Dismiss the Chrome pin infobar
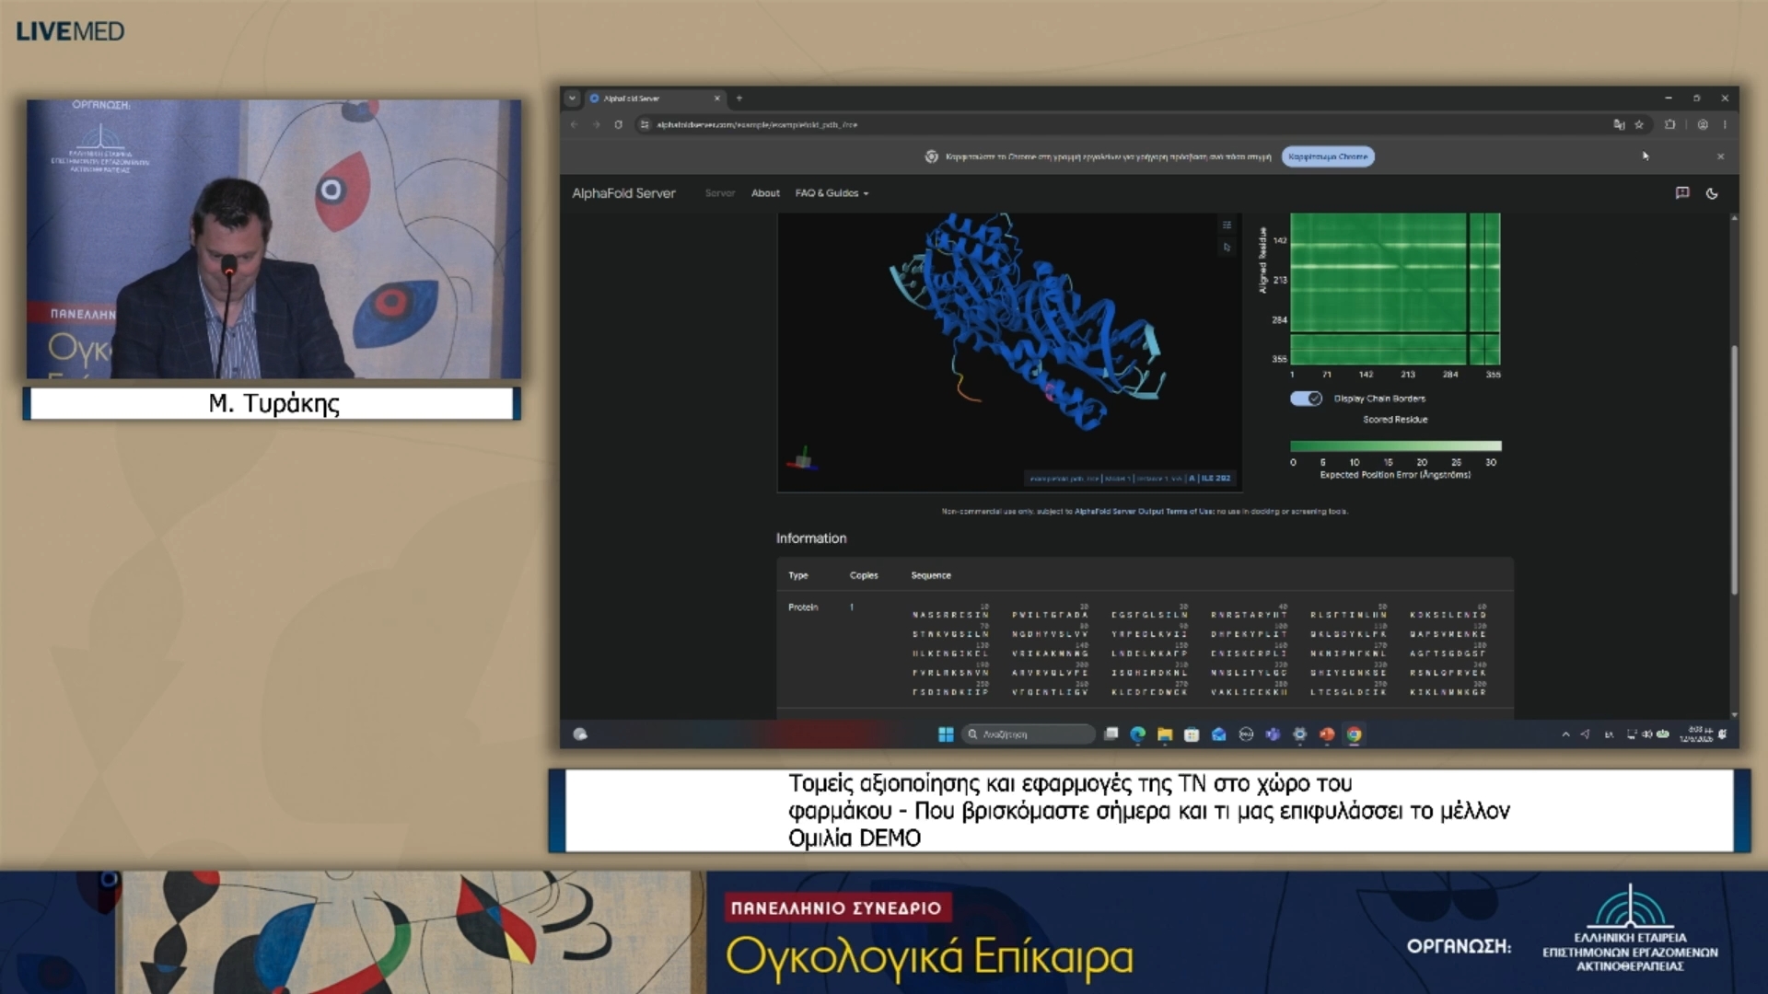 tap(1720, 156)
